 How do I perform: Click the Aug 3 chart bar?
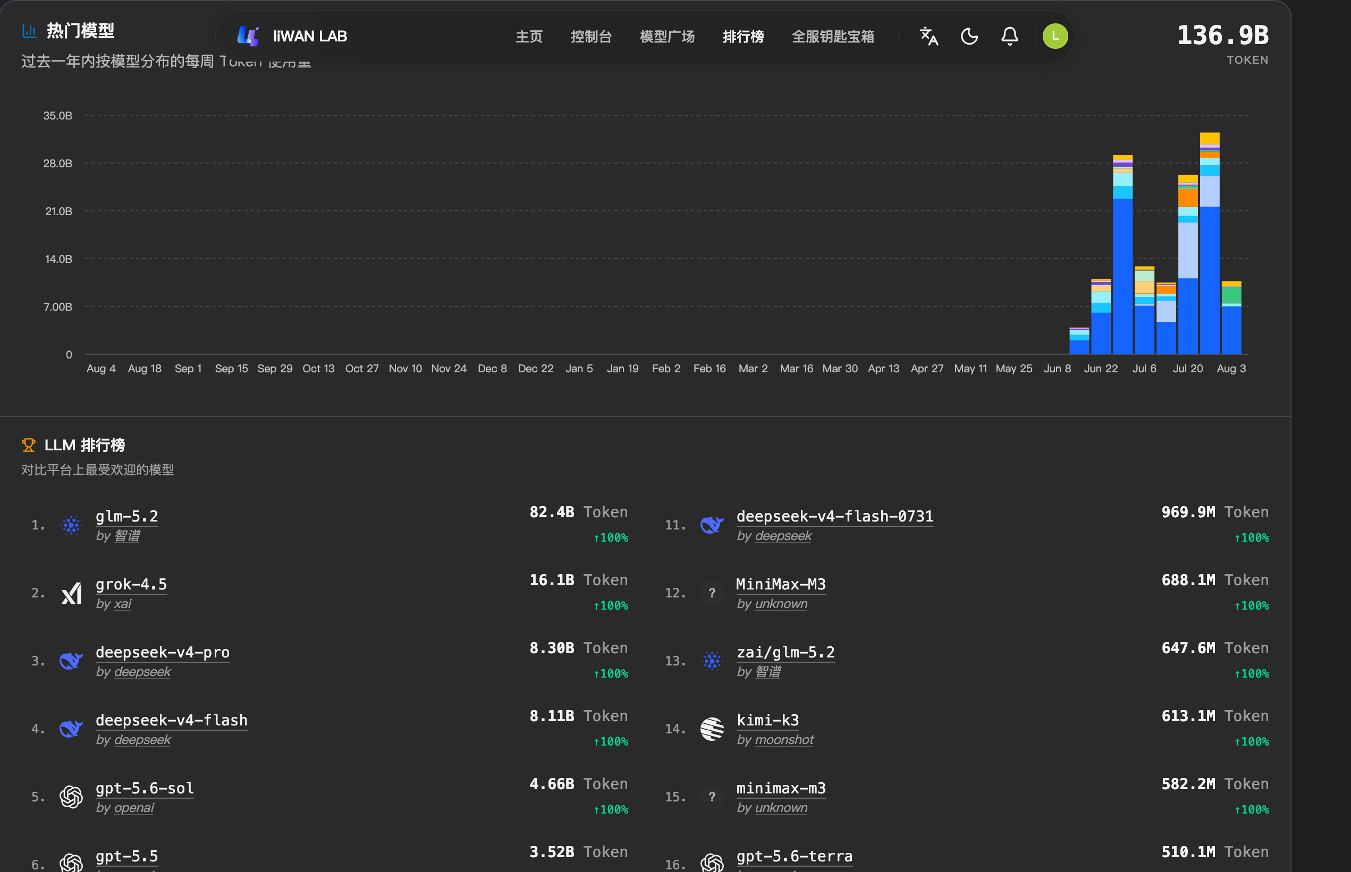pyautogui.click(x=1231, y=318)
